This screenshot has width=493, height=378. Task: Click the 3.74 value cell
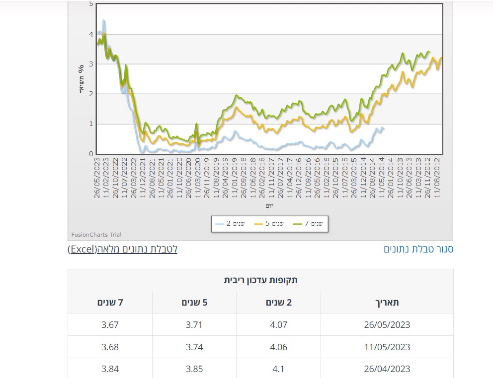click(x=194, y=347)
